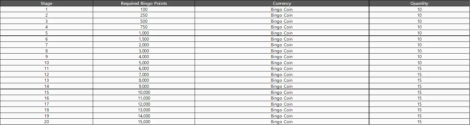
Task: Click the Required Bingo Points column header
Action: pyautogui.click(x=144, y=3)
